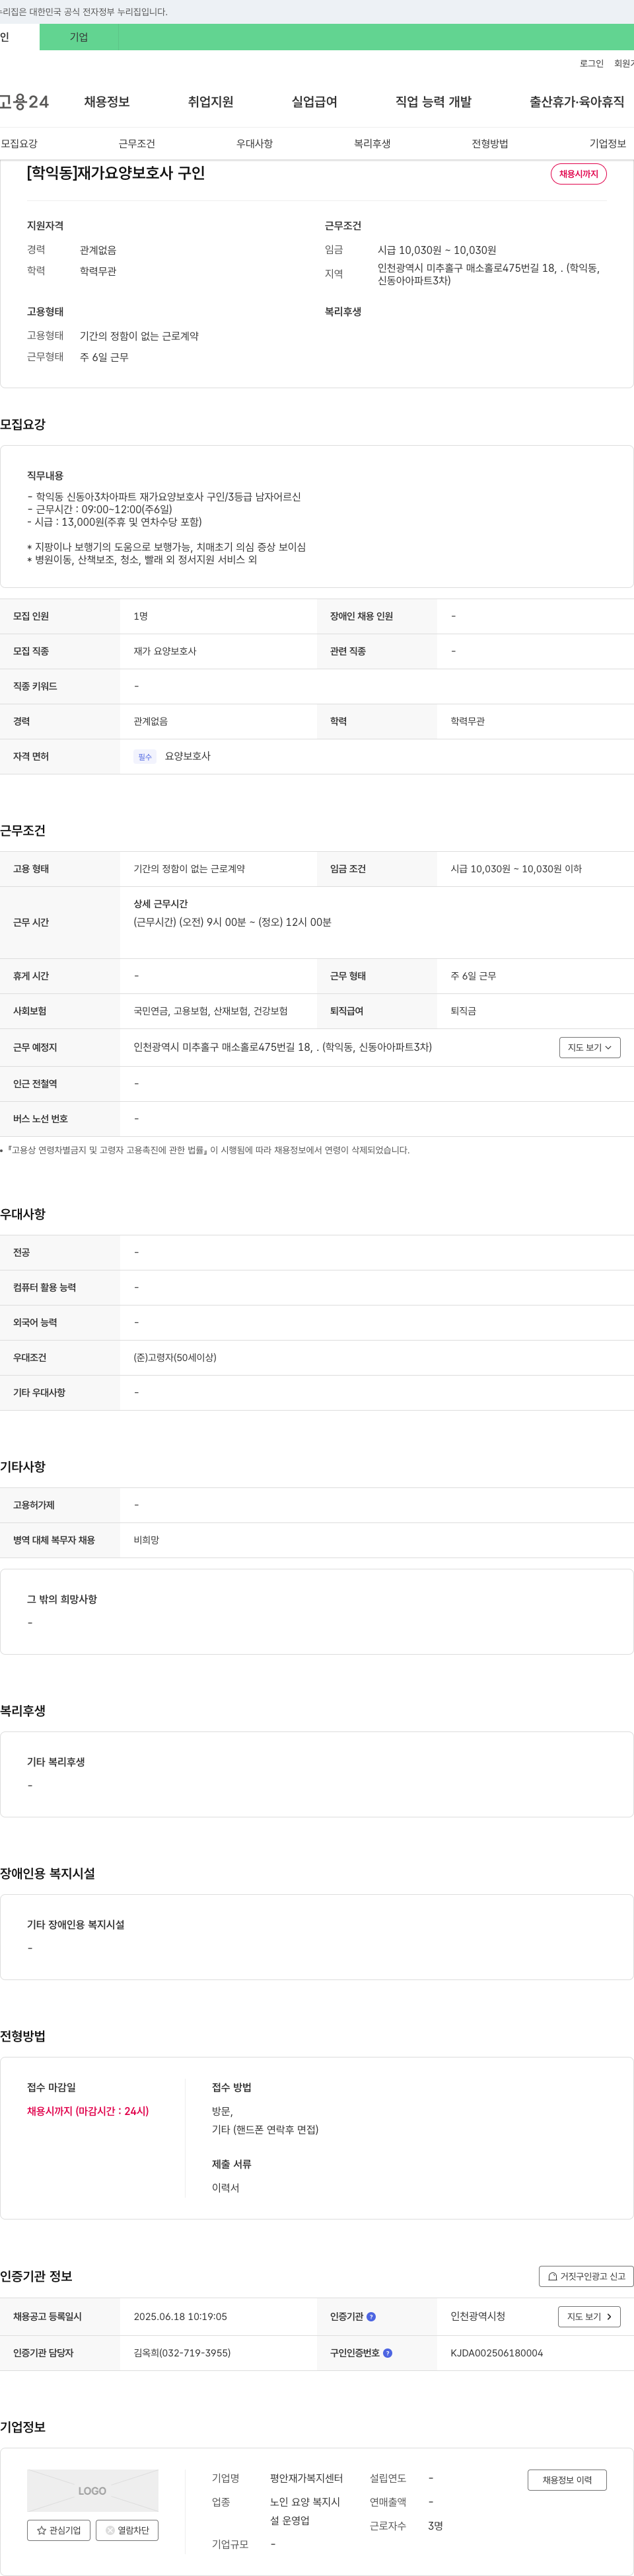This screenshot has height=2576, width=634.
Task: Jump to 전형방법 section tab
Action: click(490, 144)
